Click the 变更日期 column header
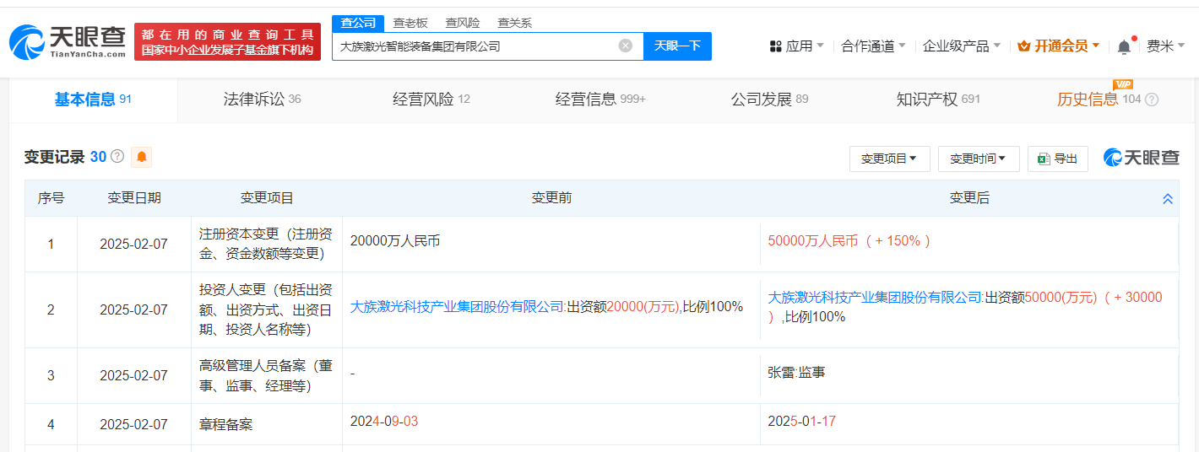The height and width of the screenshot is (452, 1199). (x=133, y=198)
